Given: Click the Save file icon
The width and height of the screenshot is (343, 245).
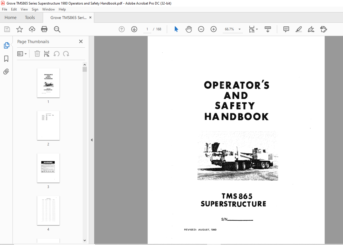Looking at the screenshot, I should (7, 29).
